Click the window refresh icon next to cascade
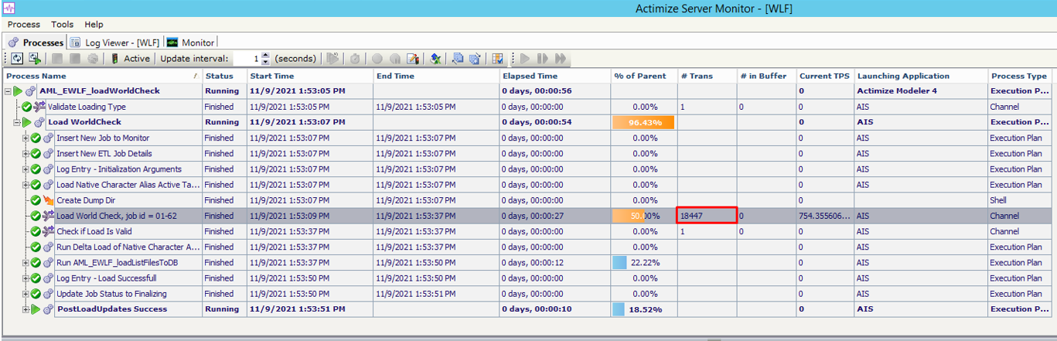This screenshot has height=341, width=1057. (x=475, y=59)
